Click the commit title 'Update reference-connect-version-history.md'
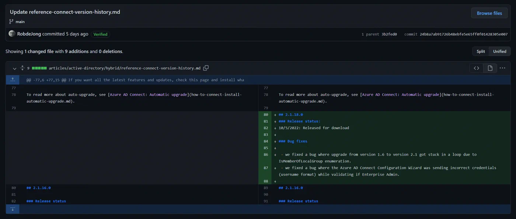The image size is (516, 219). [65, 12]
